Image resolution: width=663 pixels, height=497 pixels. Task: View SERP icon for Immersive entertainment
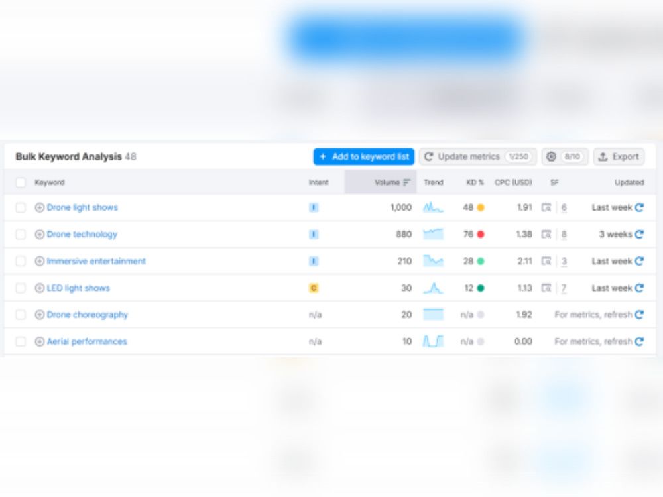(x=546, y=261)
